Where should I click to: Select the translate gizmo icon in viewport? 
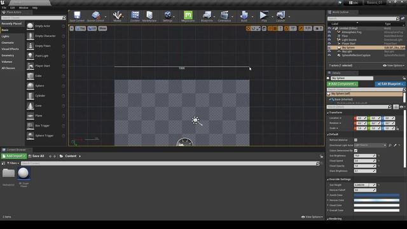(248, 28)
